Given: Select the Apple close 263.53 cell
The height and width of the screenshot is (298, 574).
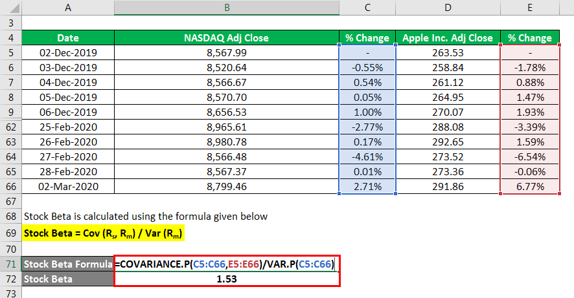Looking at the screenshot, I should 448,53.
